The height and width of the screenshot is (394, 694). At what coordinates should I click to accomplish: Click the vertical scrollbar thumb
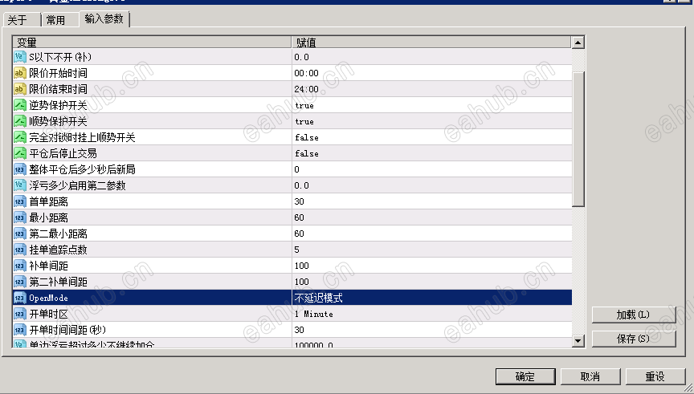tap(578, 138)
